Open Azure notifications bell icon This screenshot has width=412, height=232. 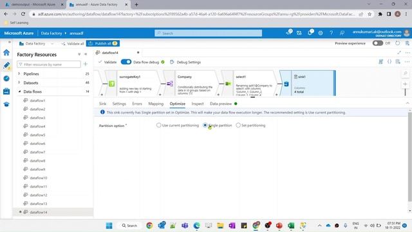pyautogui.click(x=310, y=33)
